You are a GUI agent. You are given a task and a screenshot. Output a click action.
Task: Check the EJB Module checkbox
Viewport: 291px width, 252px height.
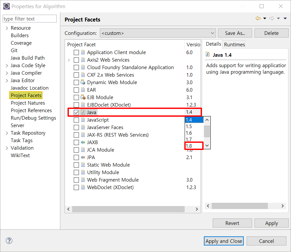[x=76, y=97]
